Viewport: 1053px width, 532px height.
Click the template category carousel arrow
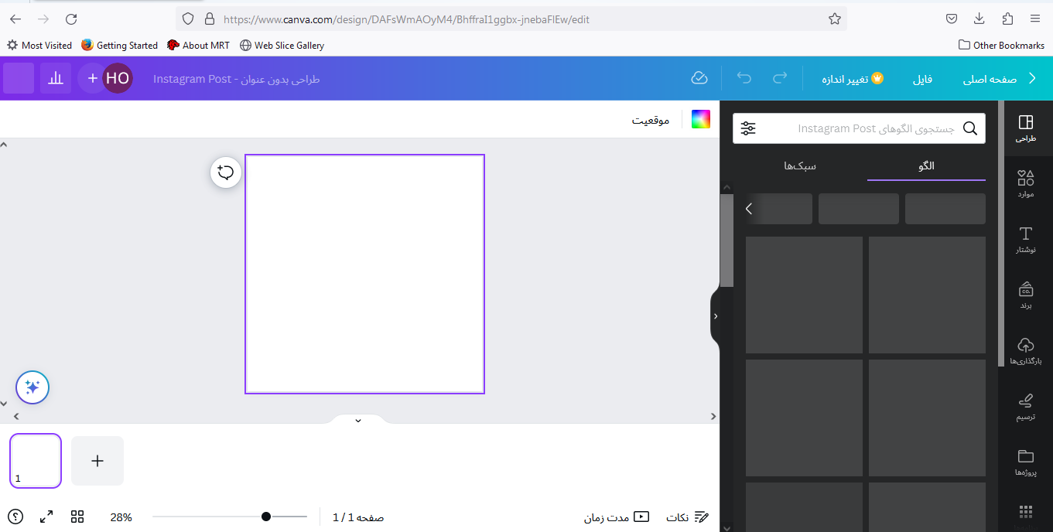pos(749,209)
